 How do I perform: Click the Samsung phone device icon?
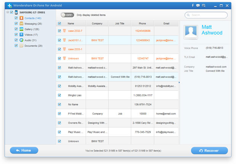[16, 12]
